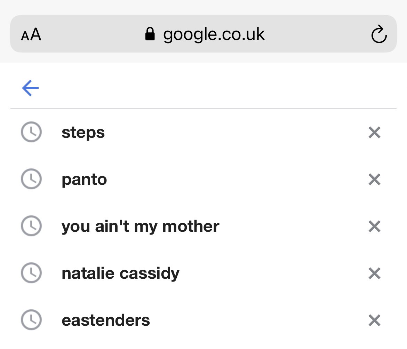407x349 pixels.
Task: Tap clock icon next to 'natalie cassidy'
Action: pyautogui.click(x=31, y=273)
